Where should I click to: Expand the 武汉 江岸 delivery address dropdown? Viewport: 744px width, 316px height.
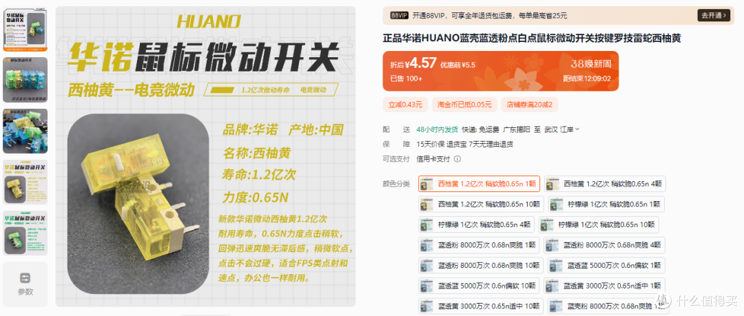(561, 129)
